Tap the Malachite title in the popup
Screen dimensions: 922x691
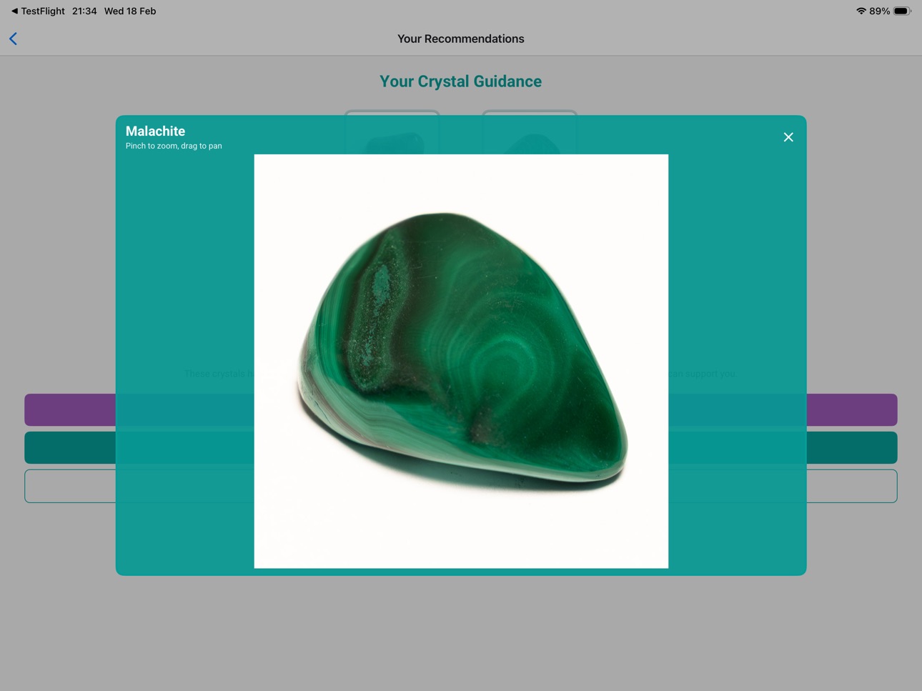click(x=155, y=131)
